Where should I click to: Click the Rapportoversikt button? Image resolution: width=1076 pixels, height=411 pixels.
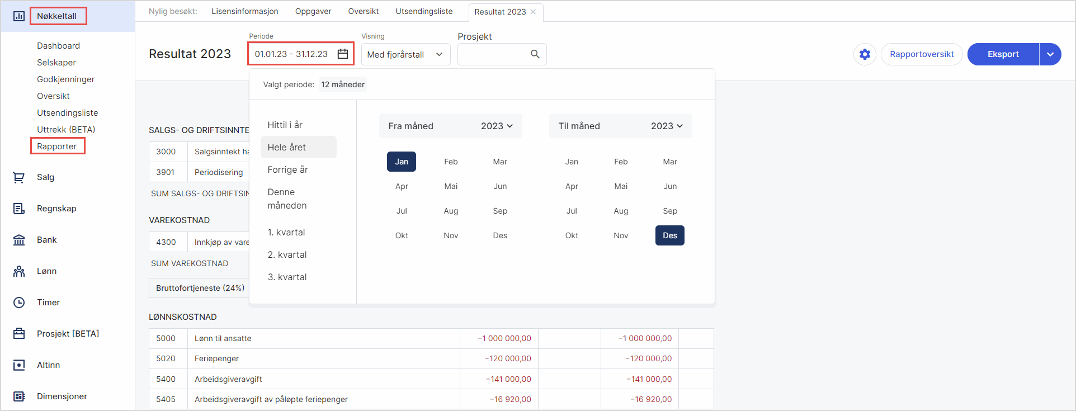[921, 54]
